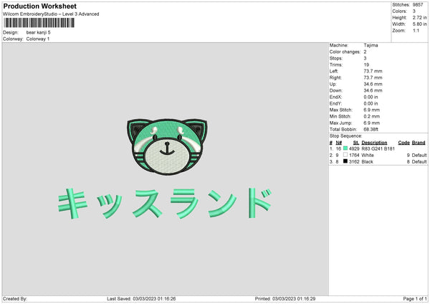Click the Max Stitch value 6.9 mm
The width and height of the screenshot is (430, 304).
[371, 110]
